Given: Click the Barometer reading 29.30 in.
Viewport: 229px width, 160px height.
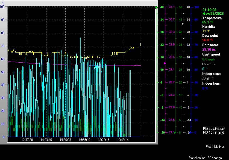Looking at the screenshot, I should (x=209, y=50).
